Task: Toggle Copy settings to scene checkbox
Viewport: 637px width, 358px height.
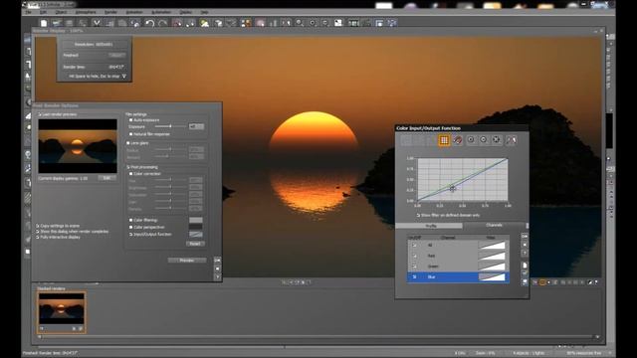Action: tap(38, 226)
